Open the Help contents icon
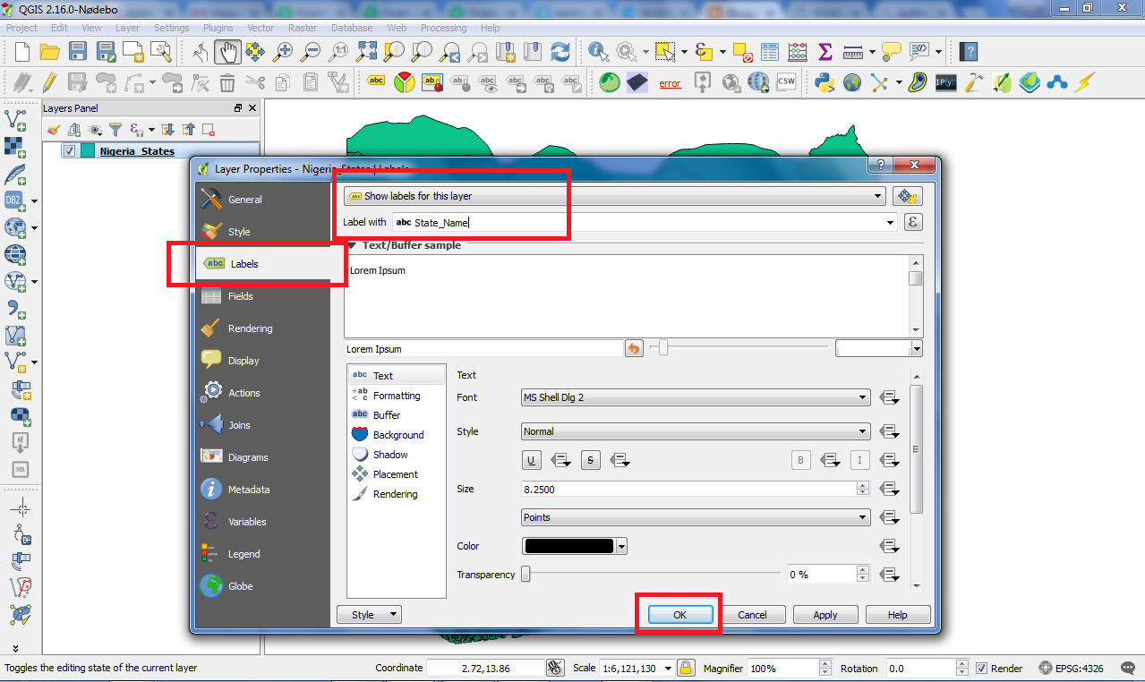This screenshot has height=682, width=1145. click(968, 51)
